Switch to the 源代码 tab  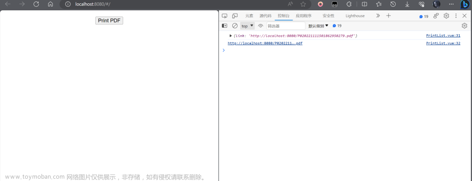click(265, 16)
